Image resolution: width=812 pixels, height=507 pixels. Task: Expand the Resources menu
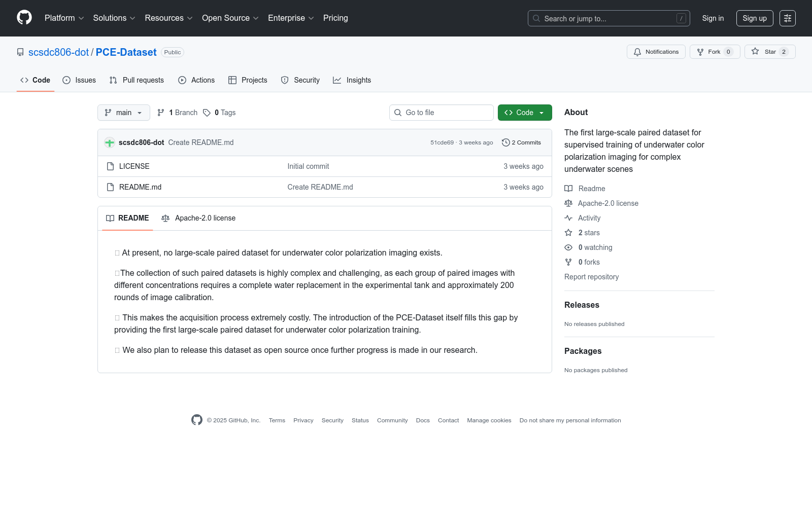[x=168, y=18]
